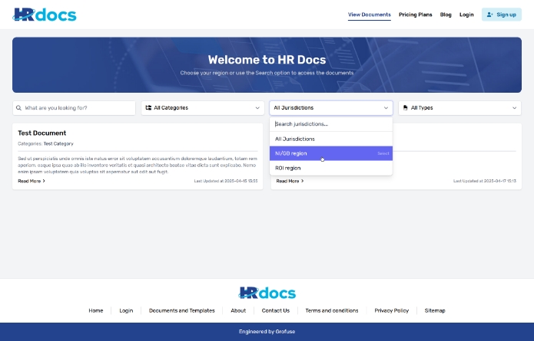Click the Sign up button
The image size is (534, 341).
(501, 15)
